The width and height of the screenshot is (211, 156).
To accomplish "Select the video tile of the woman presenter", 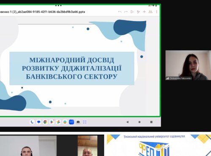I will 188,65.
